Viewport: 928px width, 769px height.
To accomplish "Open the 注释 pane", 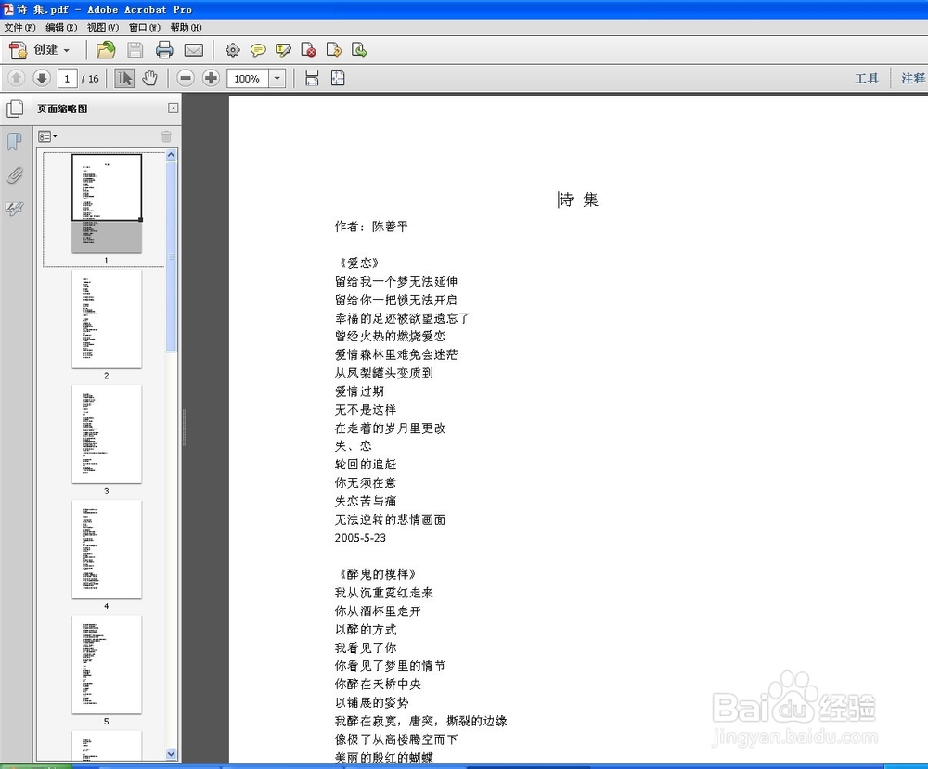I will coord(912,79).
